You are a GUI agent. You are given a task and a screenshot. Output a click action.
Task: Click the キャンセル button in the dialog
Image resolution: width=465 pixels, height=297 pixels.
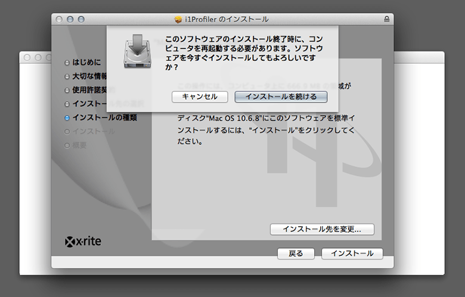click(200, 97)
